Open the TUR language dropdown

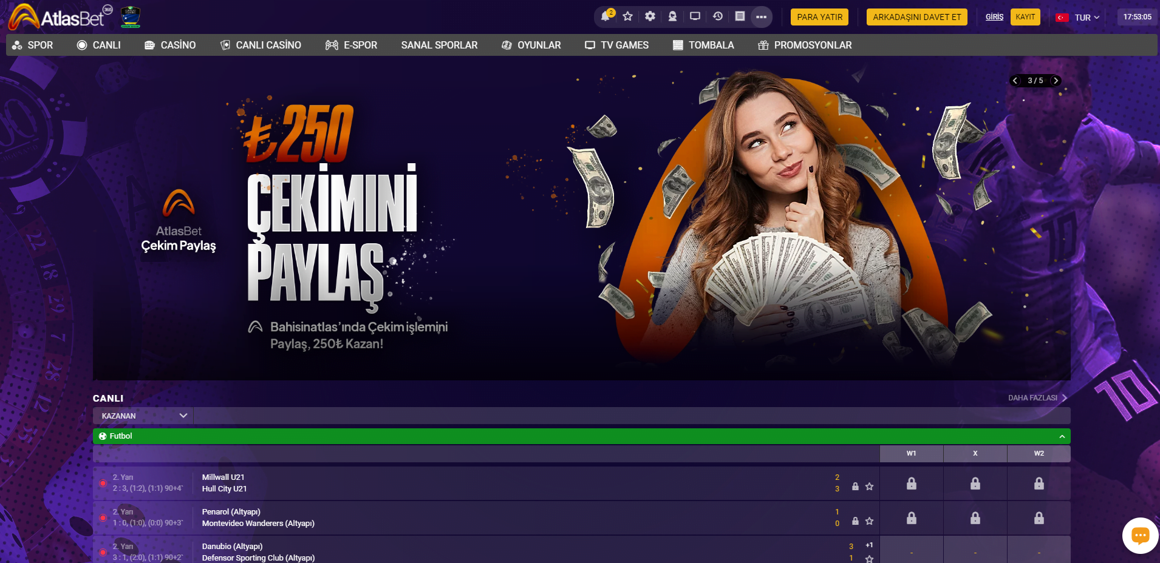click(1087, 18)
